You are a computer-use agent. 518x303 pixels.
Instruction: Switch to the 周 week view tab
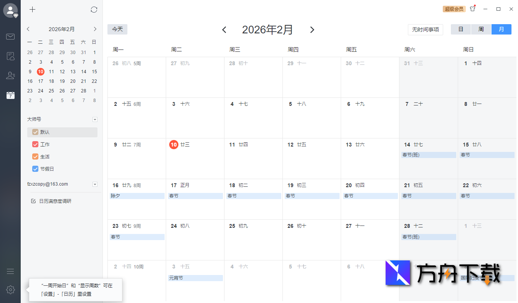(481, 29)
